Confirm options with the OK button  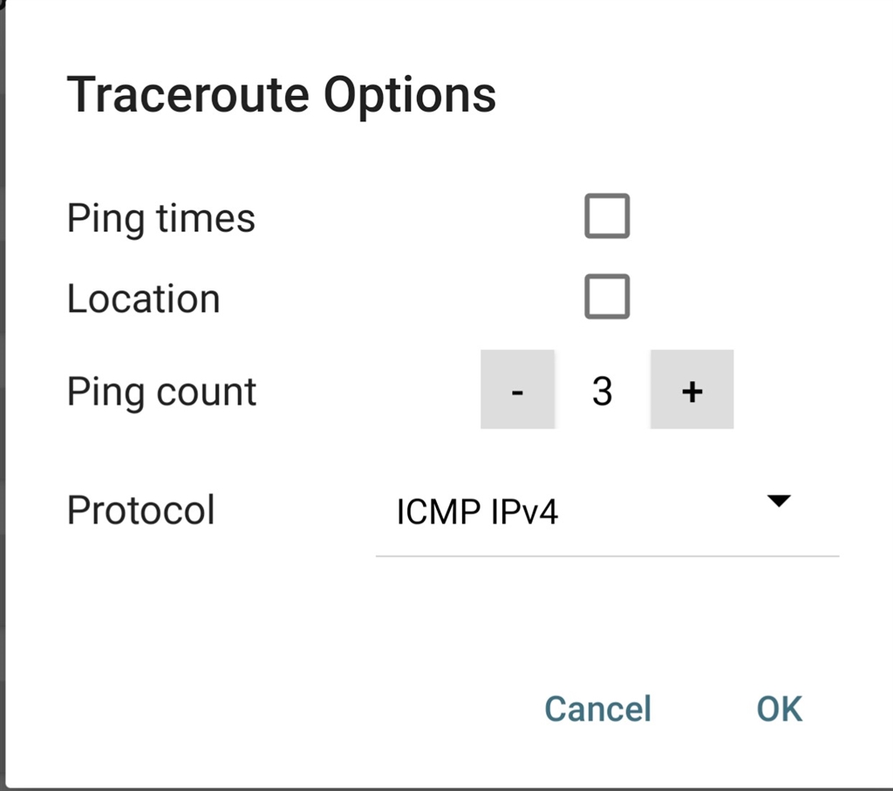(x=779, y=709)
